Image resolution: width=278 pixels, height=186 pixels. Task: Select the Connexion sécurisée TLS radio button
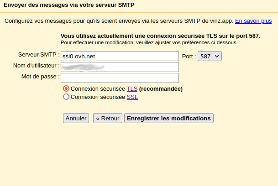coord(66,88)
